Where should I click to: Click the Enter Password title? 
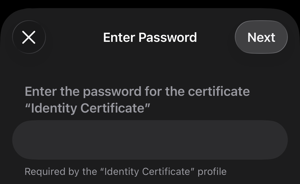point(150,37)
